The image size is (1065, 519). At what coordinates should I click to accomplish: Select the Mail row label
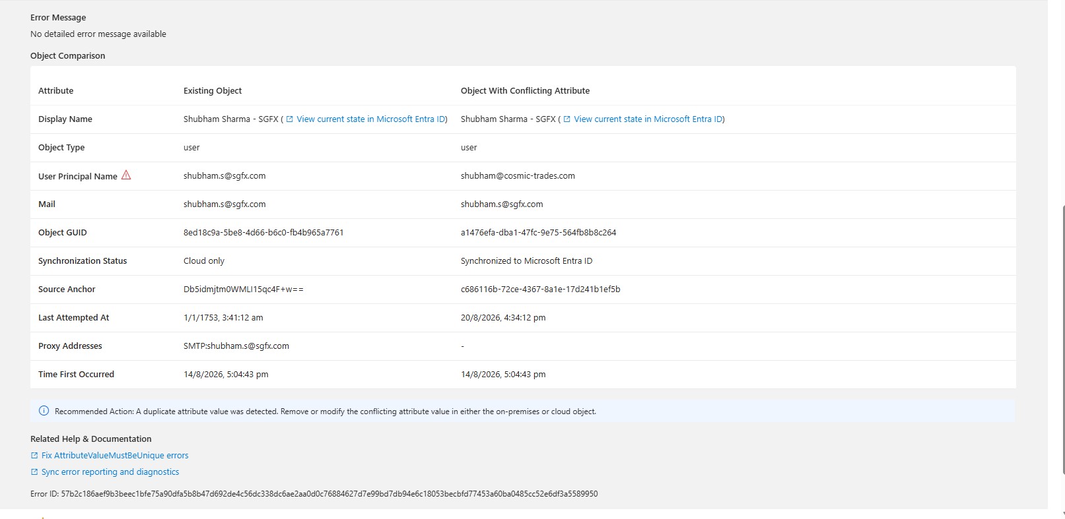point(47,204)
